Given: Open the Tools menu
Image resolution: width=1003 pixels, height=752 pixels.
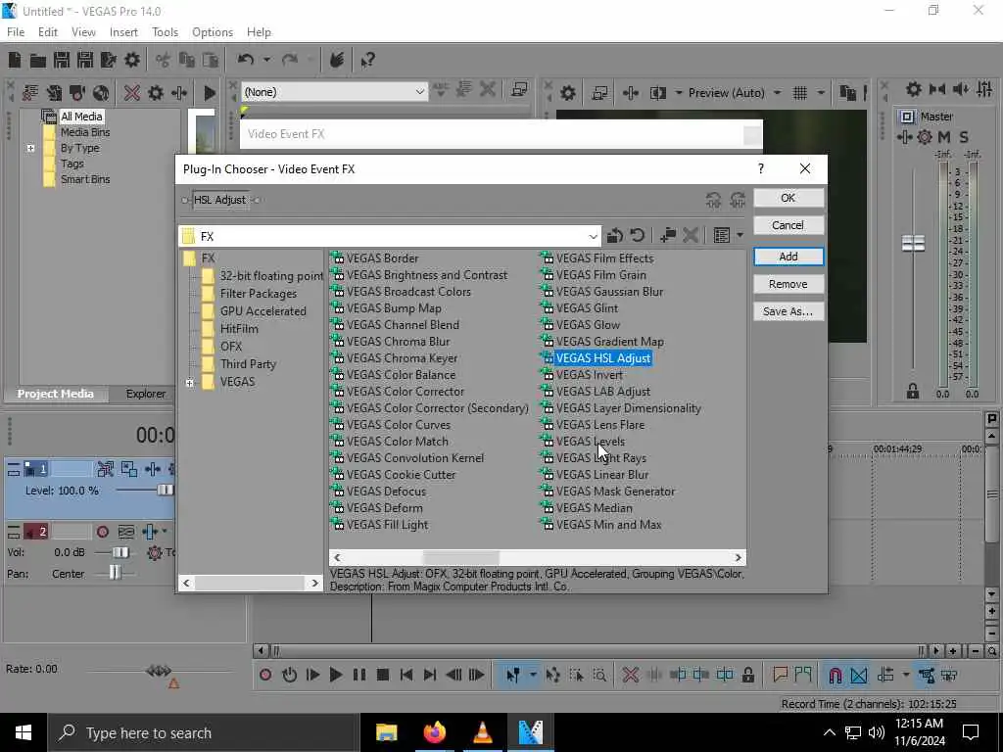Looking at the screenshot, I should click(x=165, y=32).
